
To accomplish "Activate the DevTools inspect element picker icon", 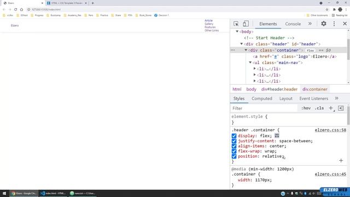I will (236, 24).
